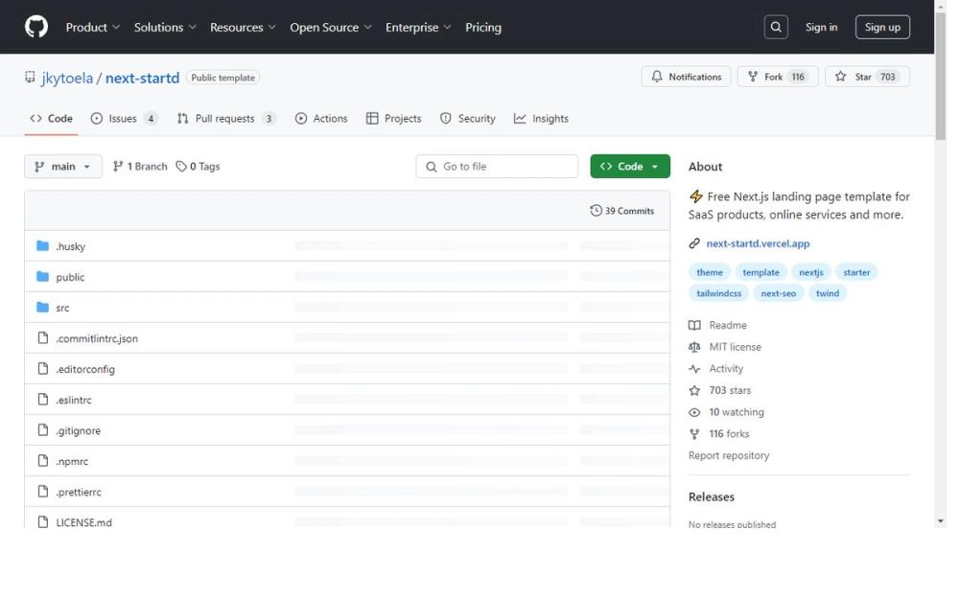Click the scales icon beside MIT license
The height and width of the screenshot is (599, 959).
pos(694,347)
